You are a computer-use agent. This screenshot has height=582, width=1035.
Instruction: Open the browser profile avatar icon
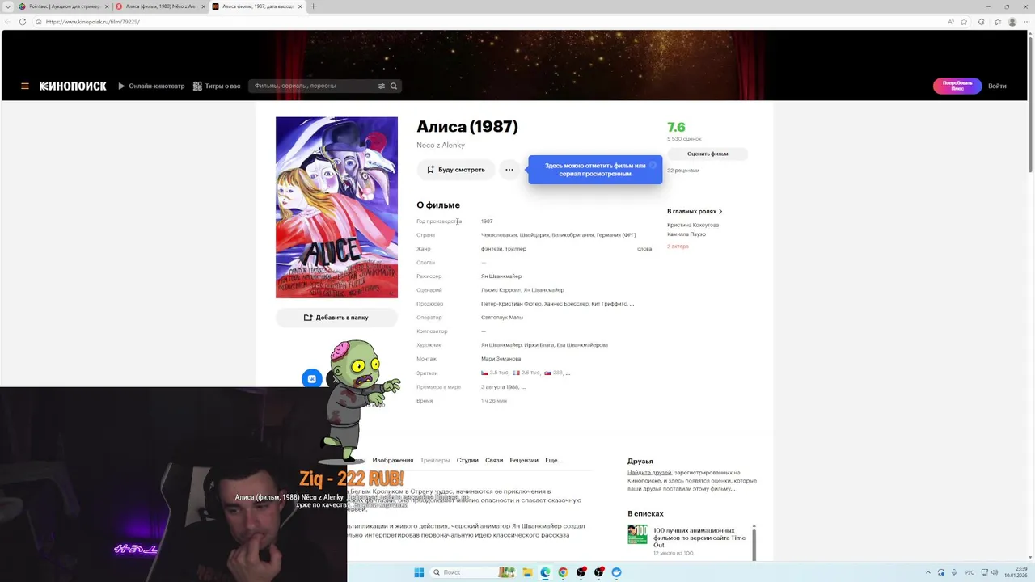[1012, 22]
